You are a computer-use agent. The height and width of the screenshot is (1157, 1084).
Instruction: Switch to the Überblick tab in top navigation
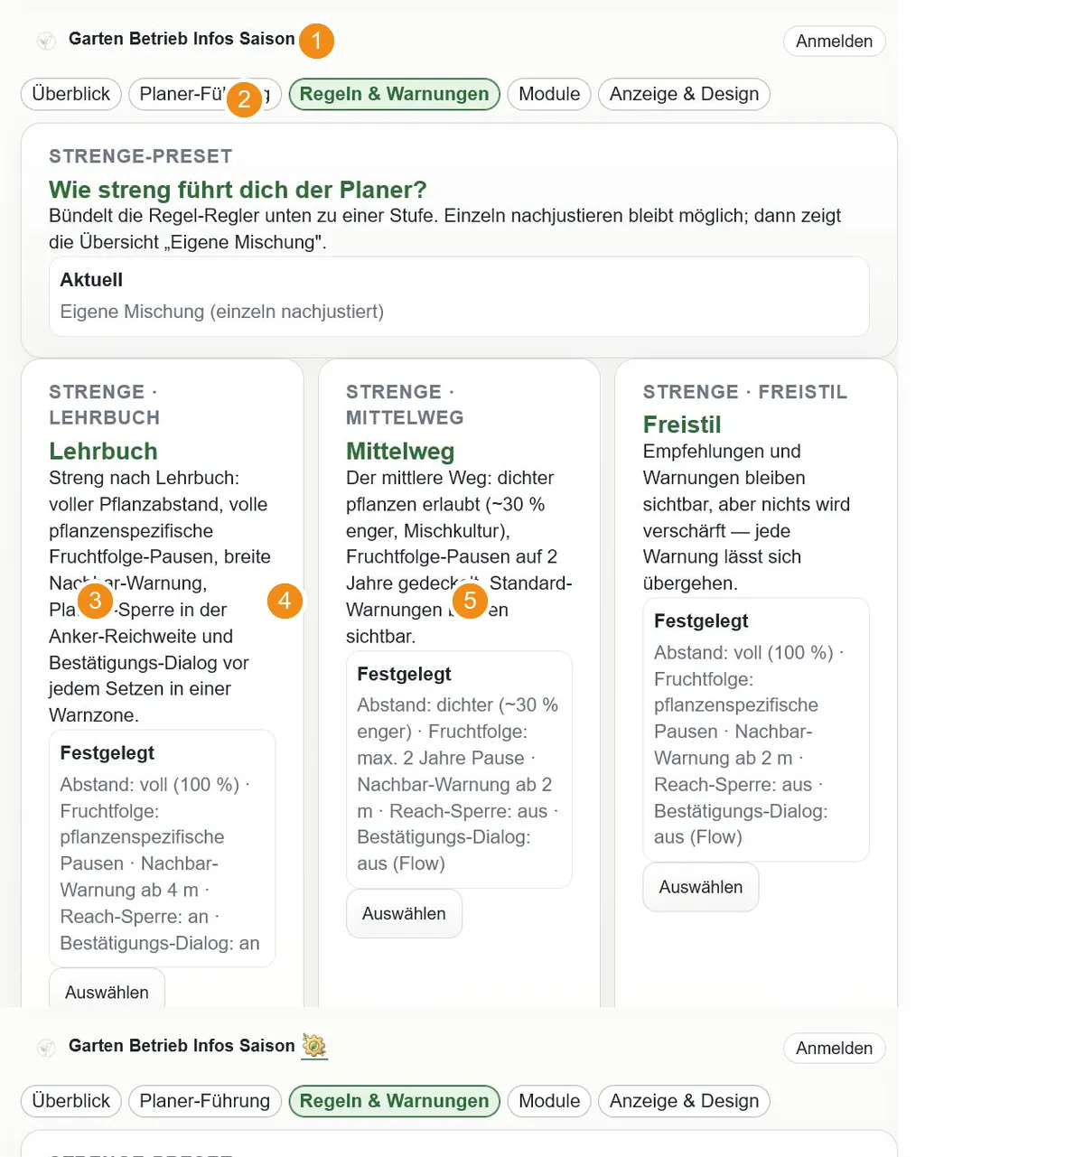(x=70, y=94)
